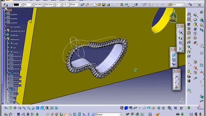Select the Rotate view tool
This screenshot has width=206, height=116.
(20, 108)
